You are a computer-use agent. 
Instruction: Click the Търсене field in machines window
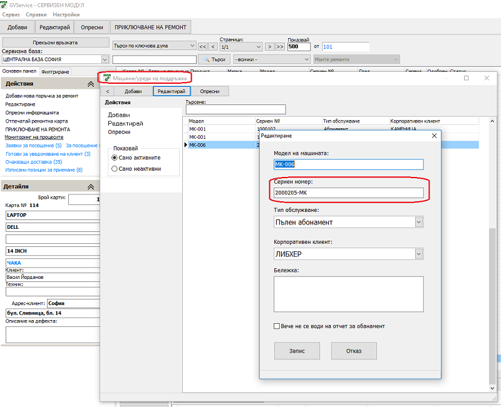click(x=235, y=109)
